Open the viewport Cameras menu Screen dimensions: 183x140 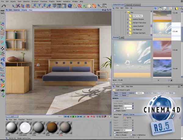[17, 10]
